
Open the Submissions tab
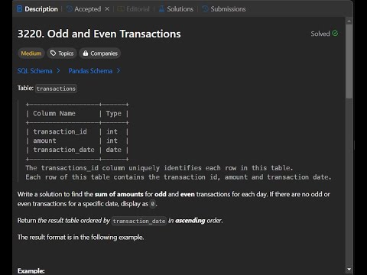tap(224, 9)
